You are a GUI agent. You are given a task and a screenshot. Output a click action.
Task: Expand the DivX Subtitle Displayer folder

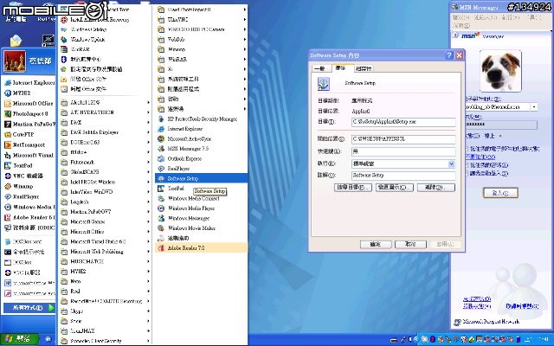tap(105, 132)
